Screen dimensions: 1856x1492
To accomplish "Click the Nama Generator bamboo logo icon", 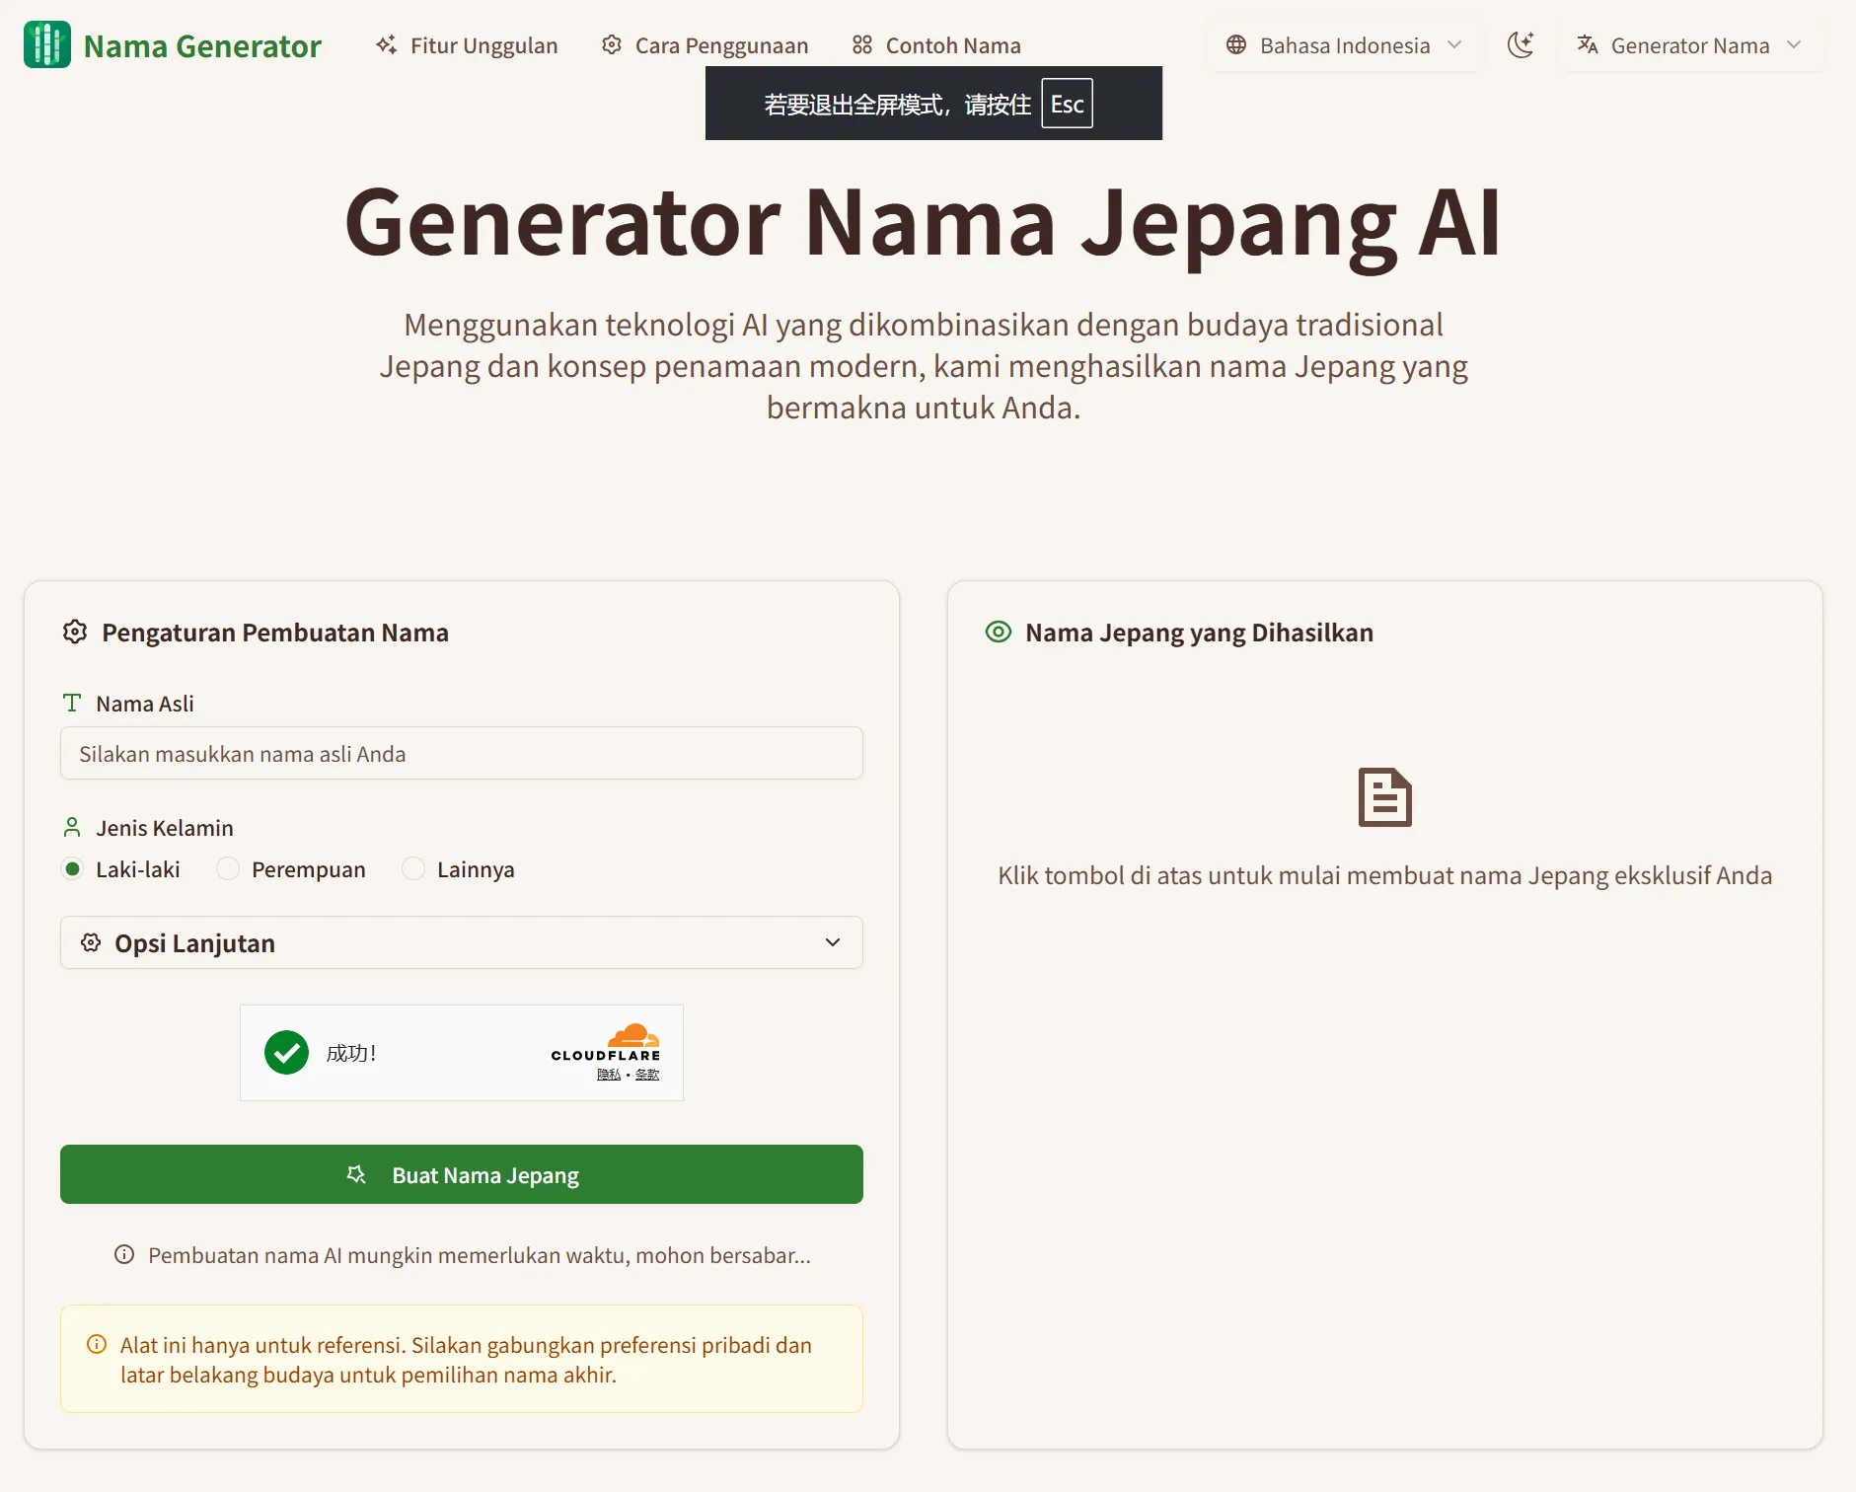I will pos(46,44).
